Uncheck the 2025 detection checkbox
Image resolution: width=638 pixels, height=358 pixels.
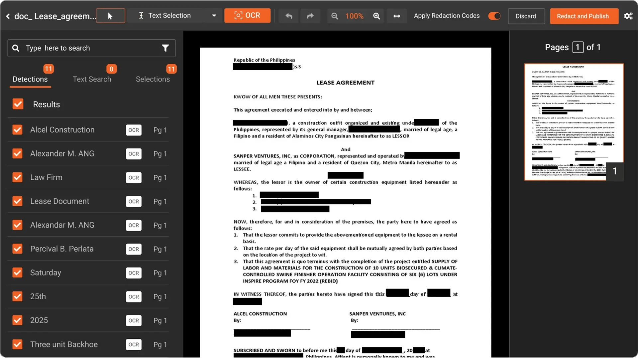pos(18,320)
